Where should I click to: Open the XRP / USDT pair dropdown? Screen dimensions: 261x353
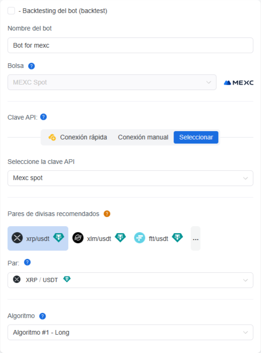[x=130, y=280]
